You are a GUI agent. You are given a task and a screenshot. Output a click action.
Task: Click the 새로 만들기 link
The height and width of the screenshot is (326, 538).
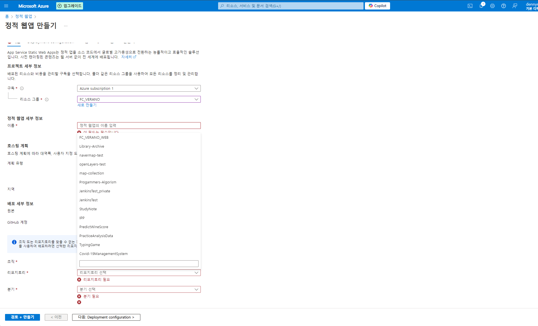pos(87,105)
